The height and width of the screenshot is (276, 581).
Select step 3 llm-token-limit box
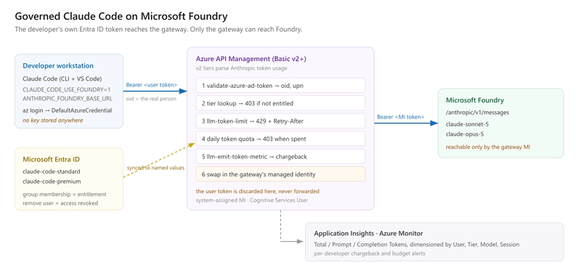pyautogui.click(x=280, y=121)
